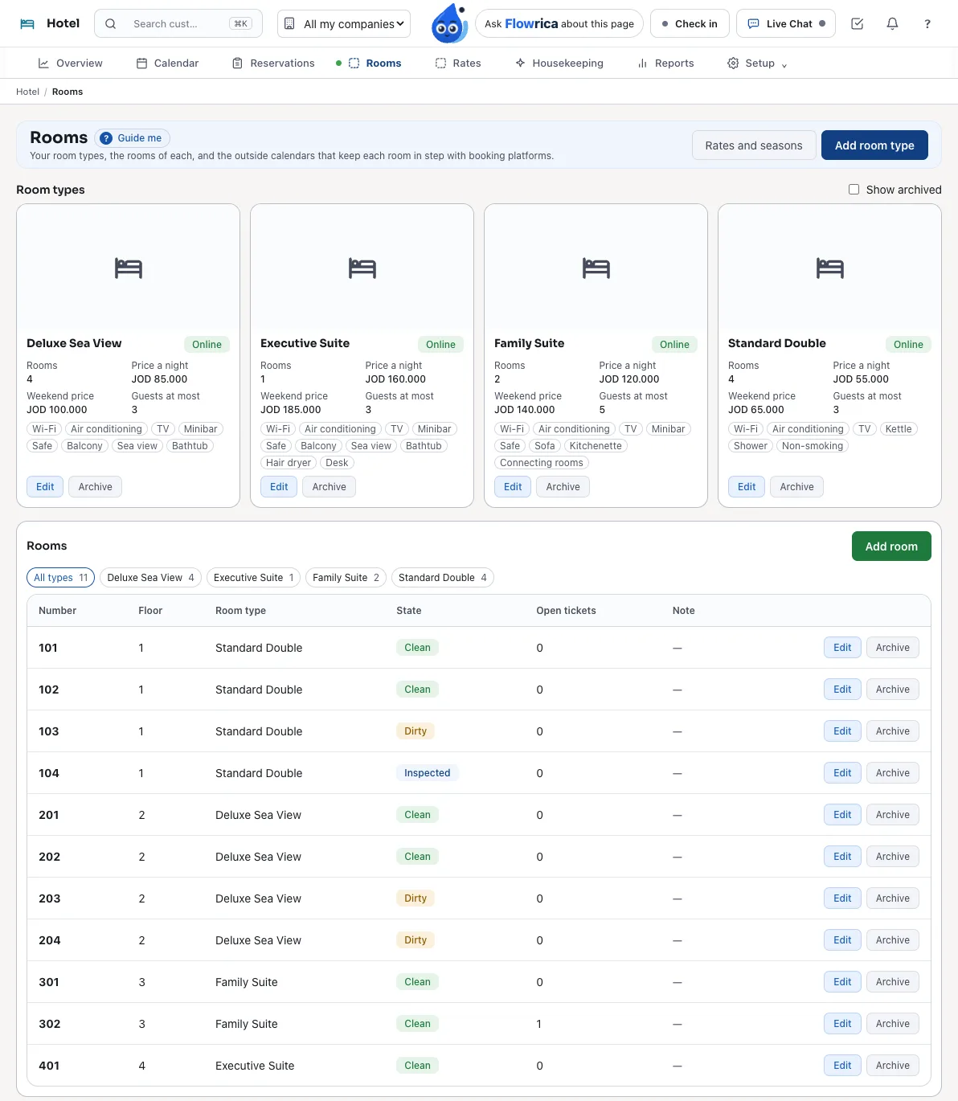Edit the Family Suite room type
The image size is (958, 1101).
pos(513,487)
